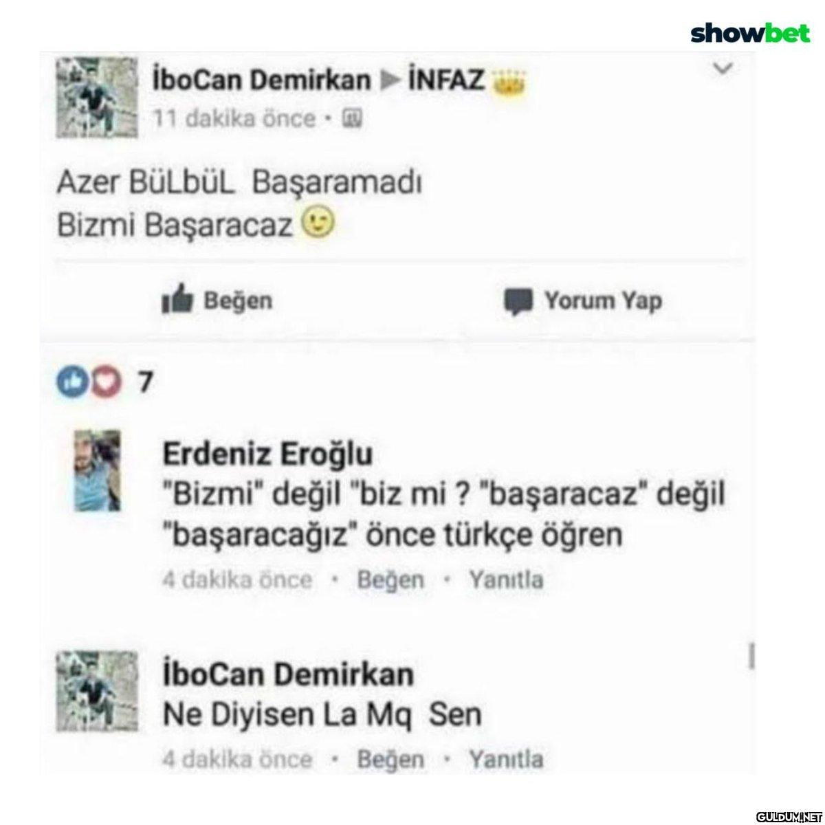The height and width of the screenshot is (825, 825).
Task: Like Erdeniz Eroğlu's comment with Beğen
Action: click(x=390, y=580)
